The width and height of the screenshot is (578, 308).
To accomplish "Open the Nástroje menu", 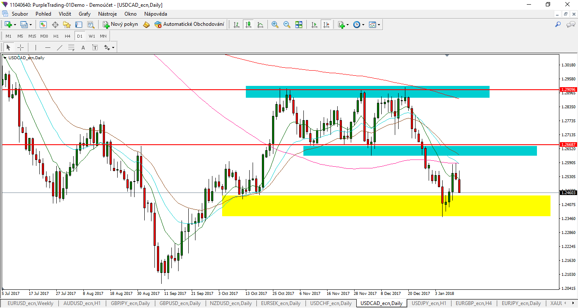I will (107, 14).
